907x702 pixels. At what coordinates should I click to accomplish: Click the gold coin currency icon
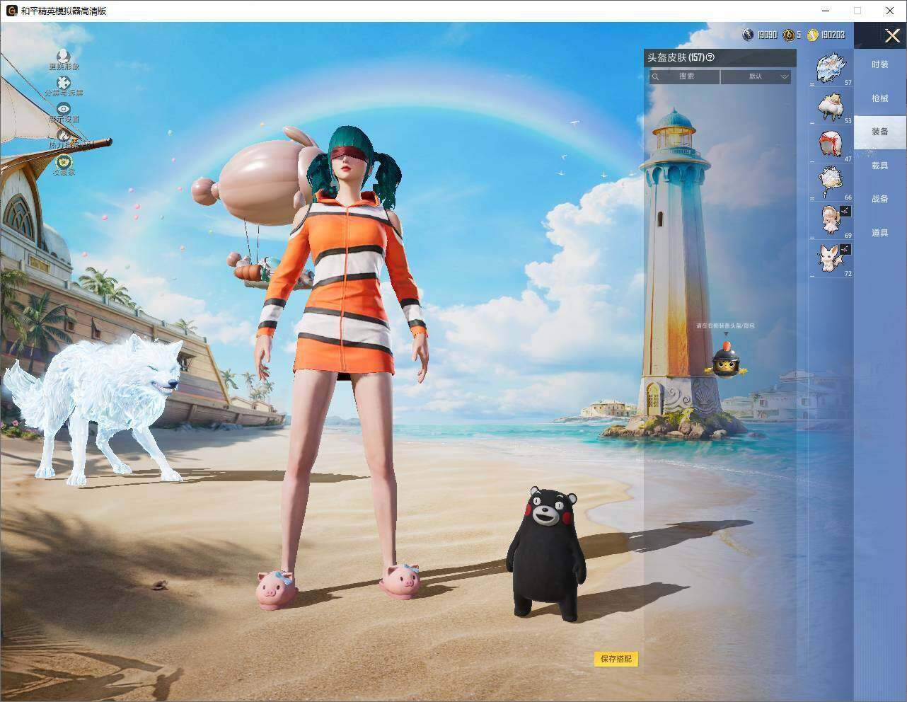click(x=812, y=35)
